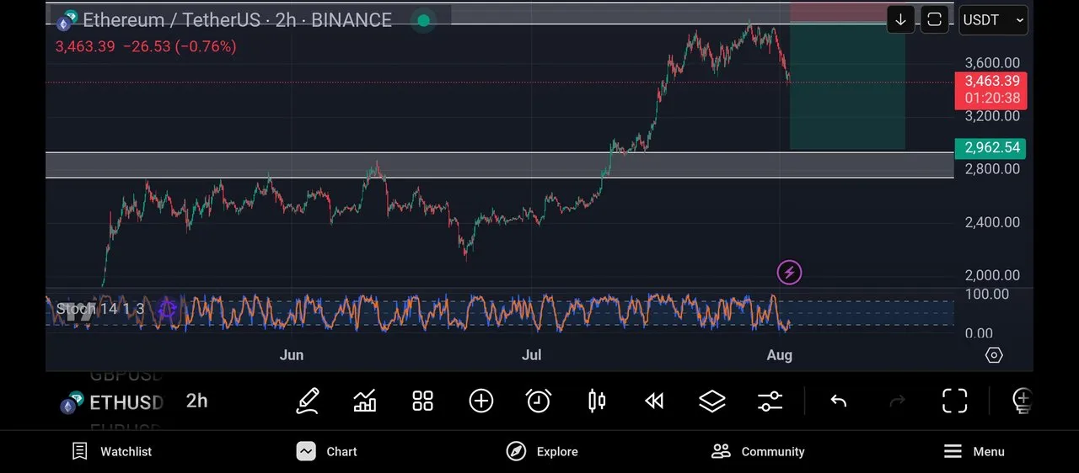This screenshot has width=1079, height=473.
Task: Click the 2,400.00 price axis label
Action: point(992,222)
